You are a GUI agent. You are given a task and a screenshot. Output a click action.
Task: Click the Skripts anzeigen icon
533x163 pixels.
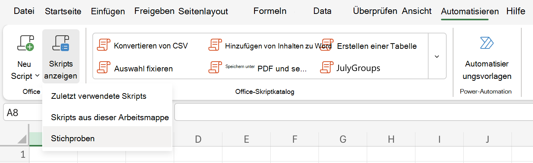[x=61, y=43]
